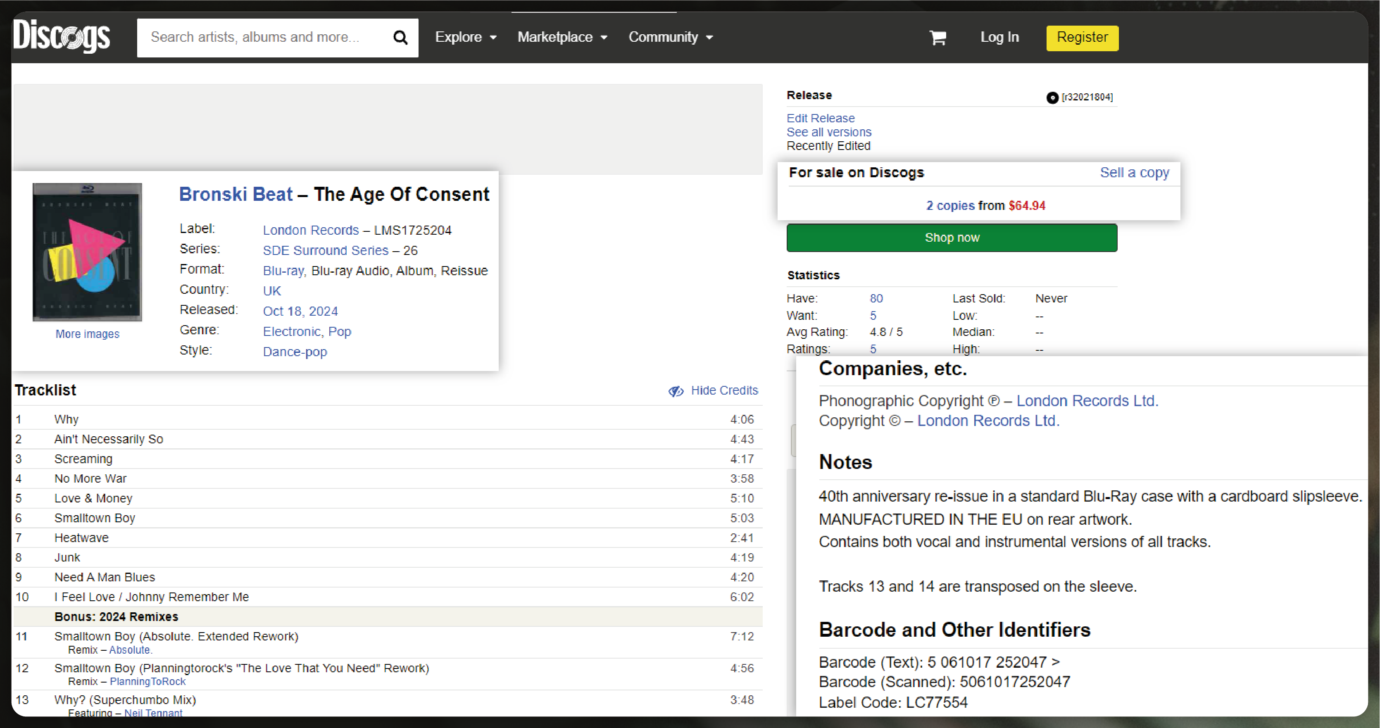Click the Pop genre link
This screenshot has width=1380, height=728.
click(x=340, y=332)
